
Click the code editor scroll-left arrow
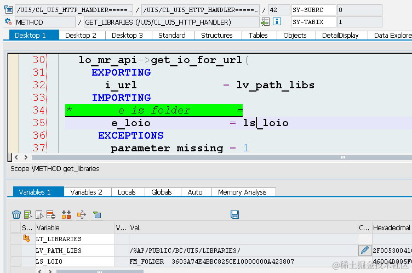point(16,157)
